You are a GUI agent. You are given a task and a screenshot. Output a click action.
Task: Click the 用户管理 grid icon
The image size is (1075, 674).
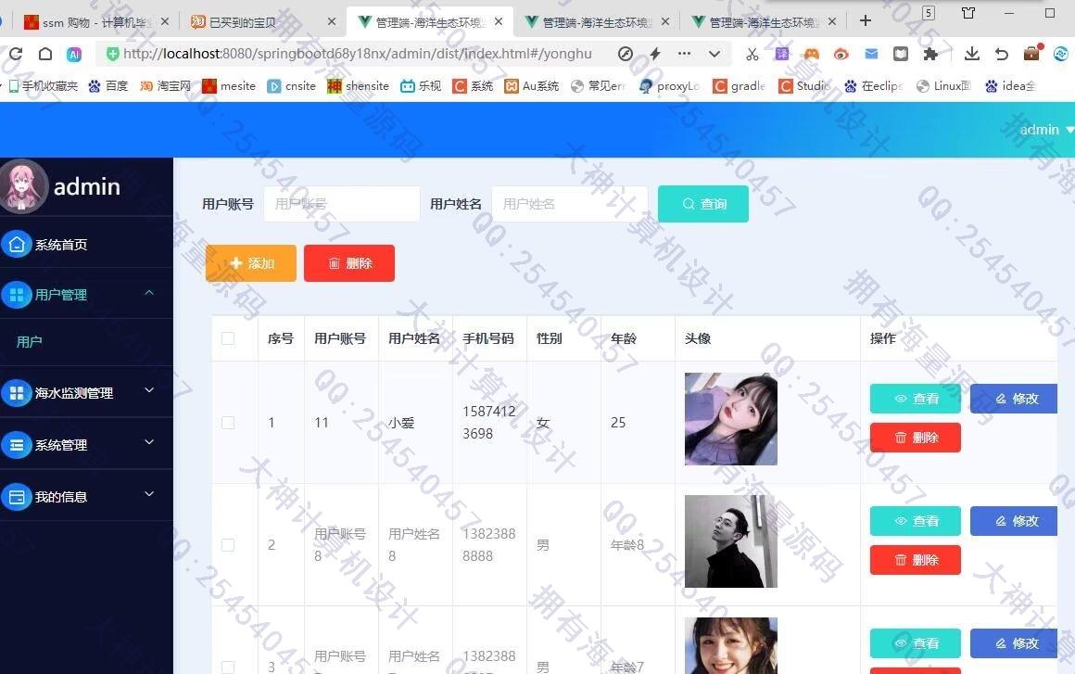pos(17,295)
